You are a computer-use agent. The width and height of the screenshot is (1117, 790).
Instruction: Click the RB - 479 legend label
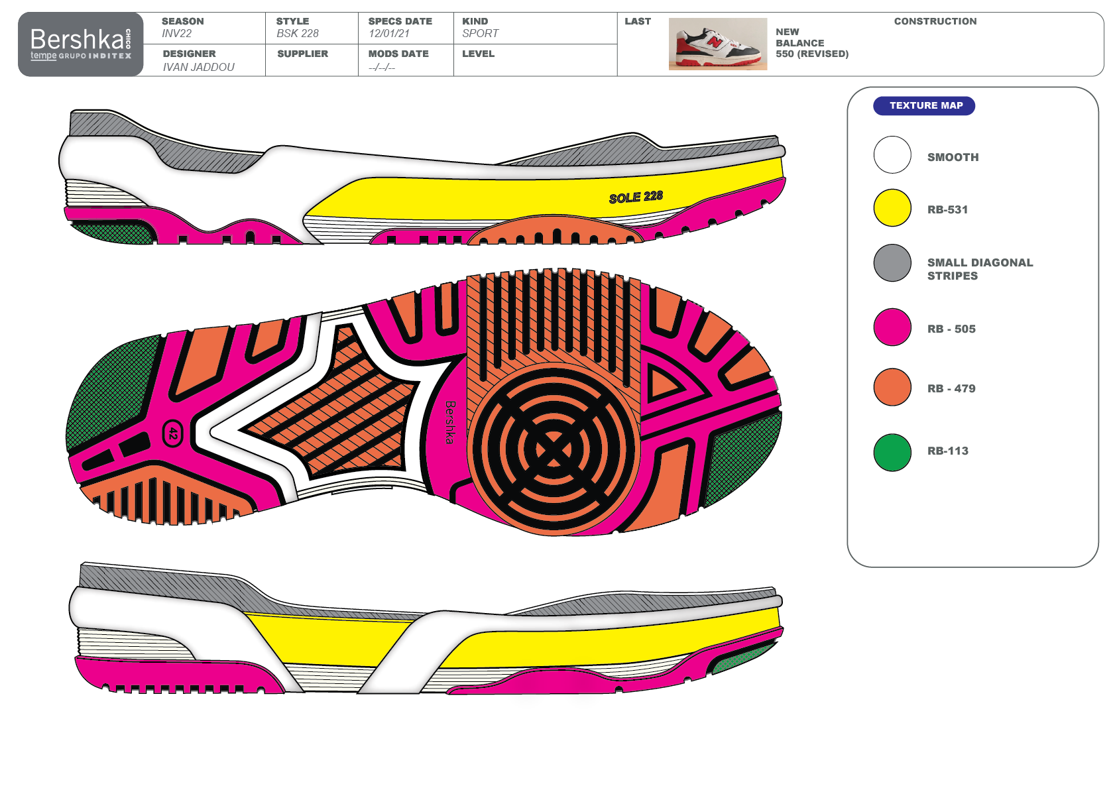point(951,388)
